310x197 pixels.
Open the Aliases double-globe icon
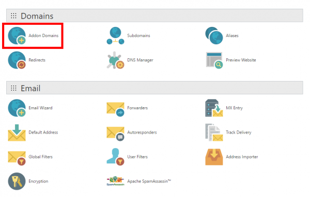[214, 36]
